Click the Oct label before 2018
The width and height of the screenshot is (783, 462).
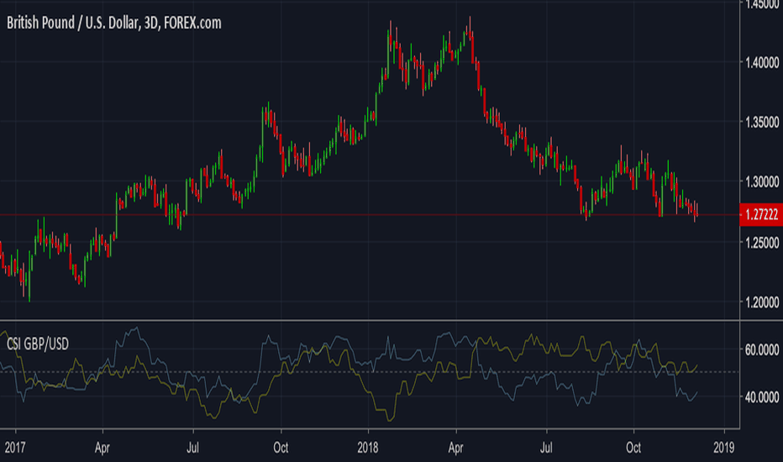tap(281, 448)
